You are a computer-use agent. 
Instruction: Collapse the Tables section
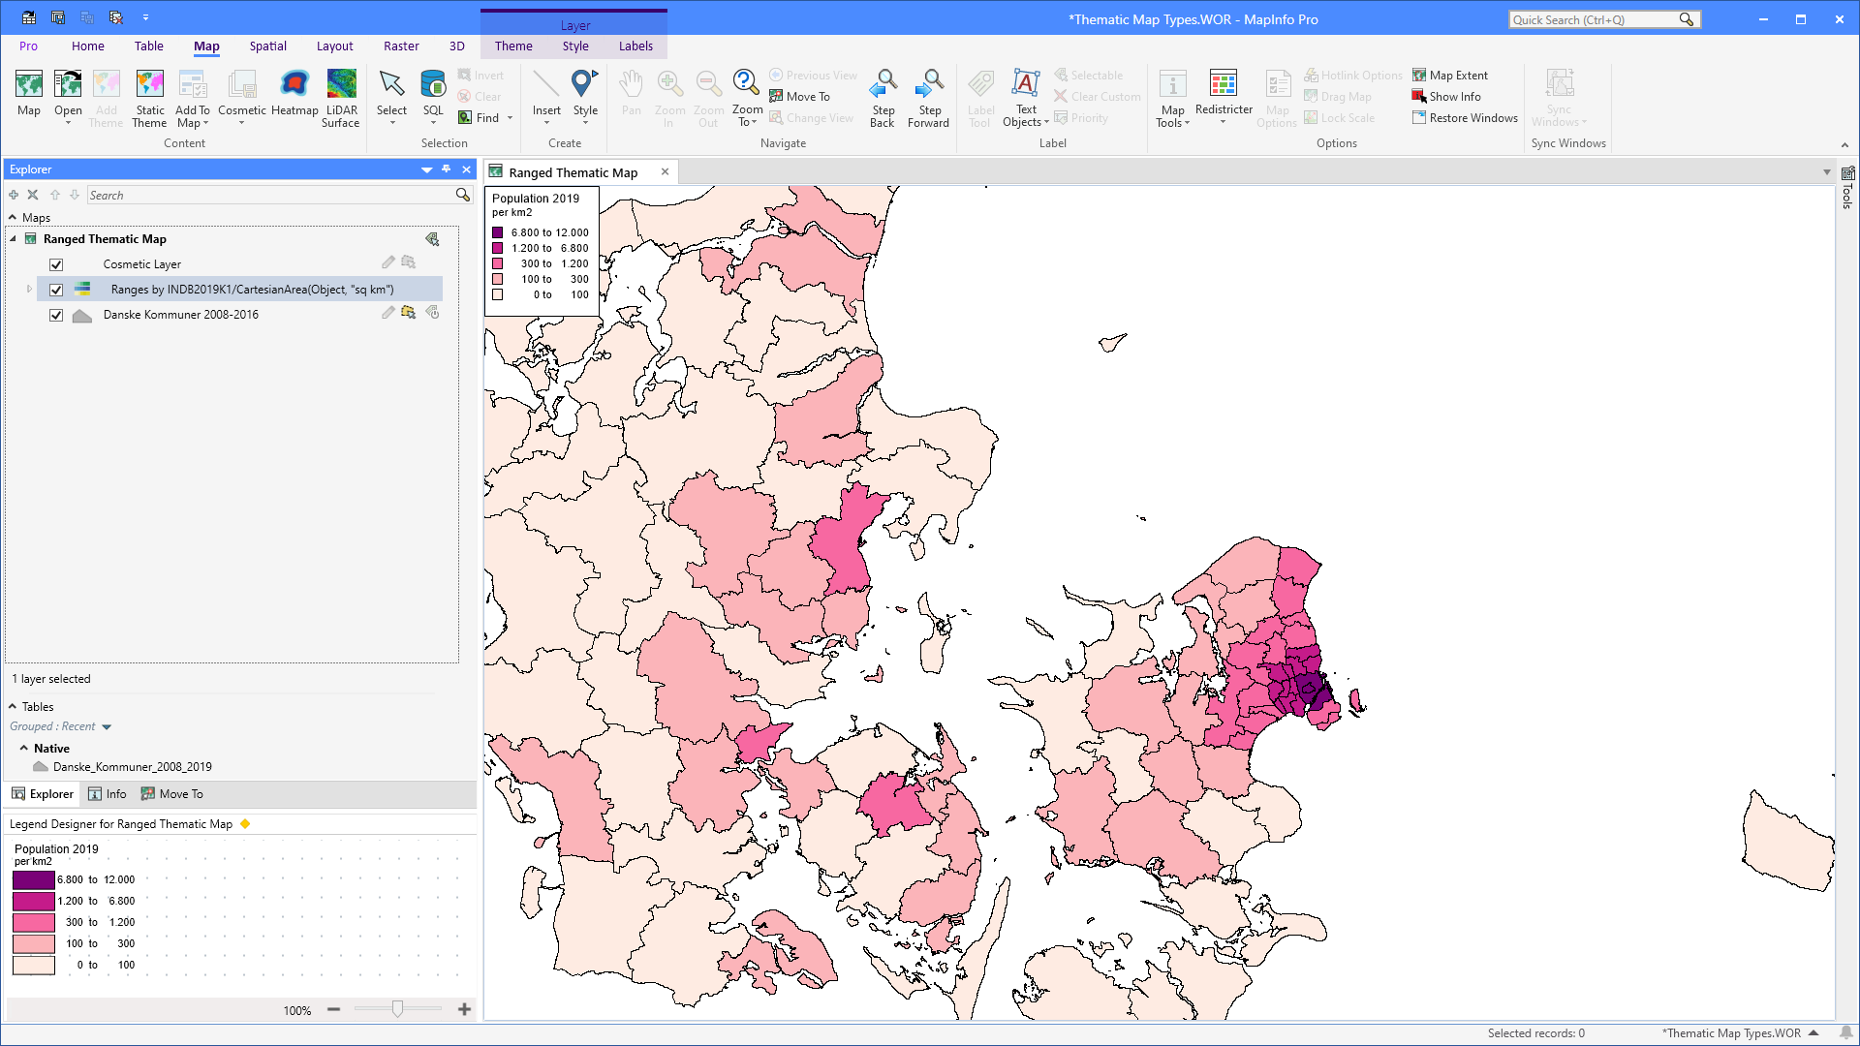point(14,706)
